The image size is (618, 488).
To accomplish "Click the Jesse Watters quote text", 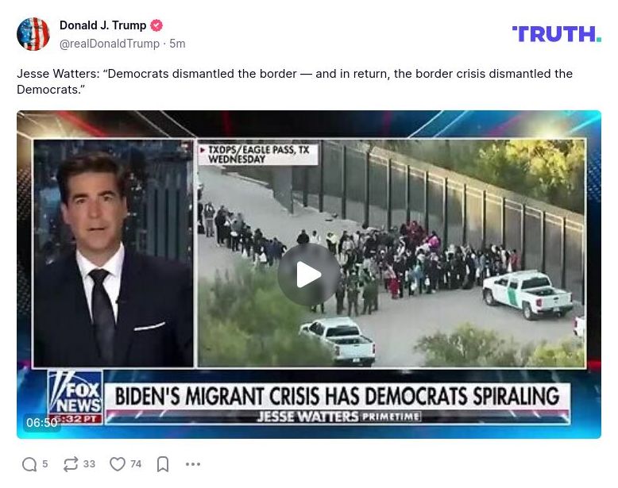I will click(295, 82).
